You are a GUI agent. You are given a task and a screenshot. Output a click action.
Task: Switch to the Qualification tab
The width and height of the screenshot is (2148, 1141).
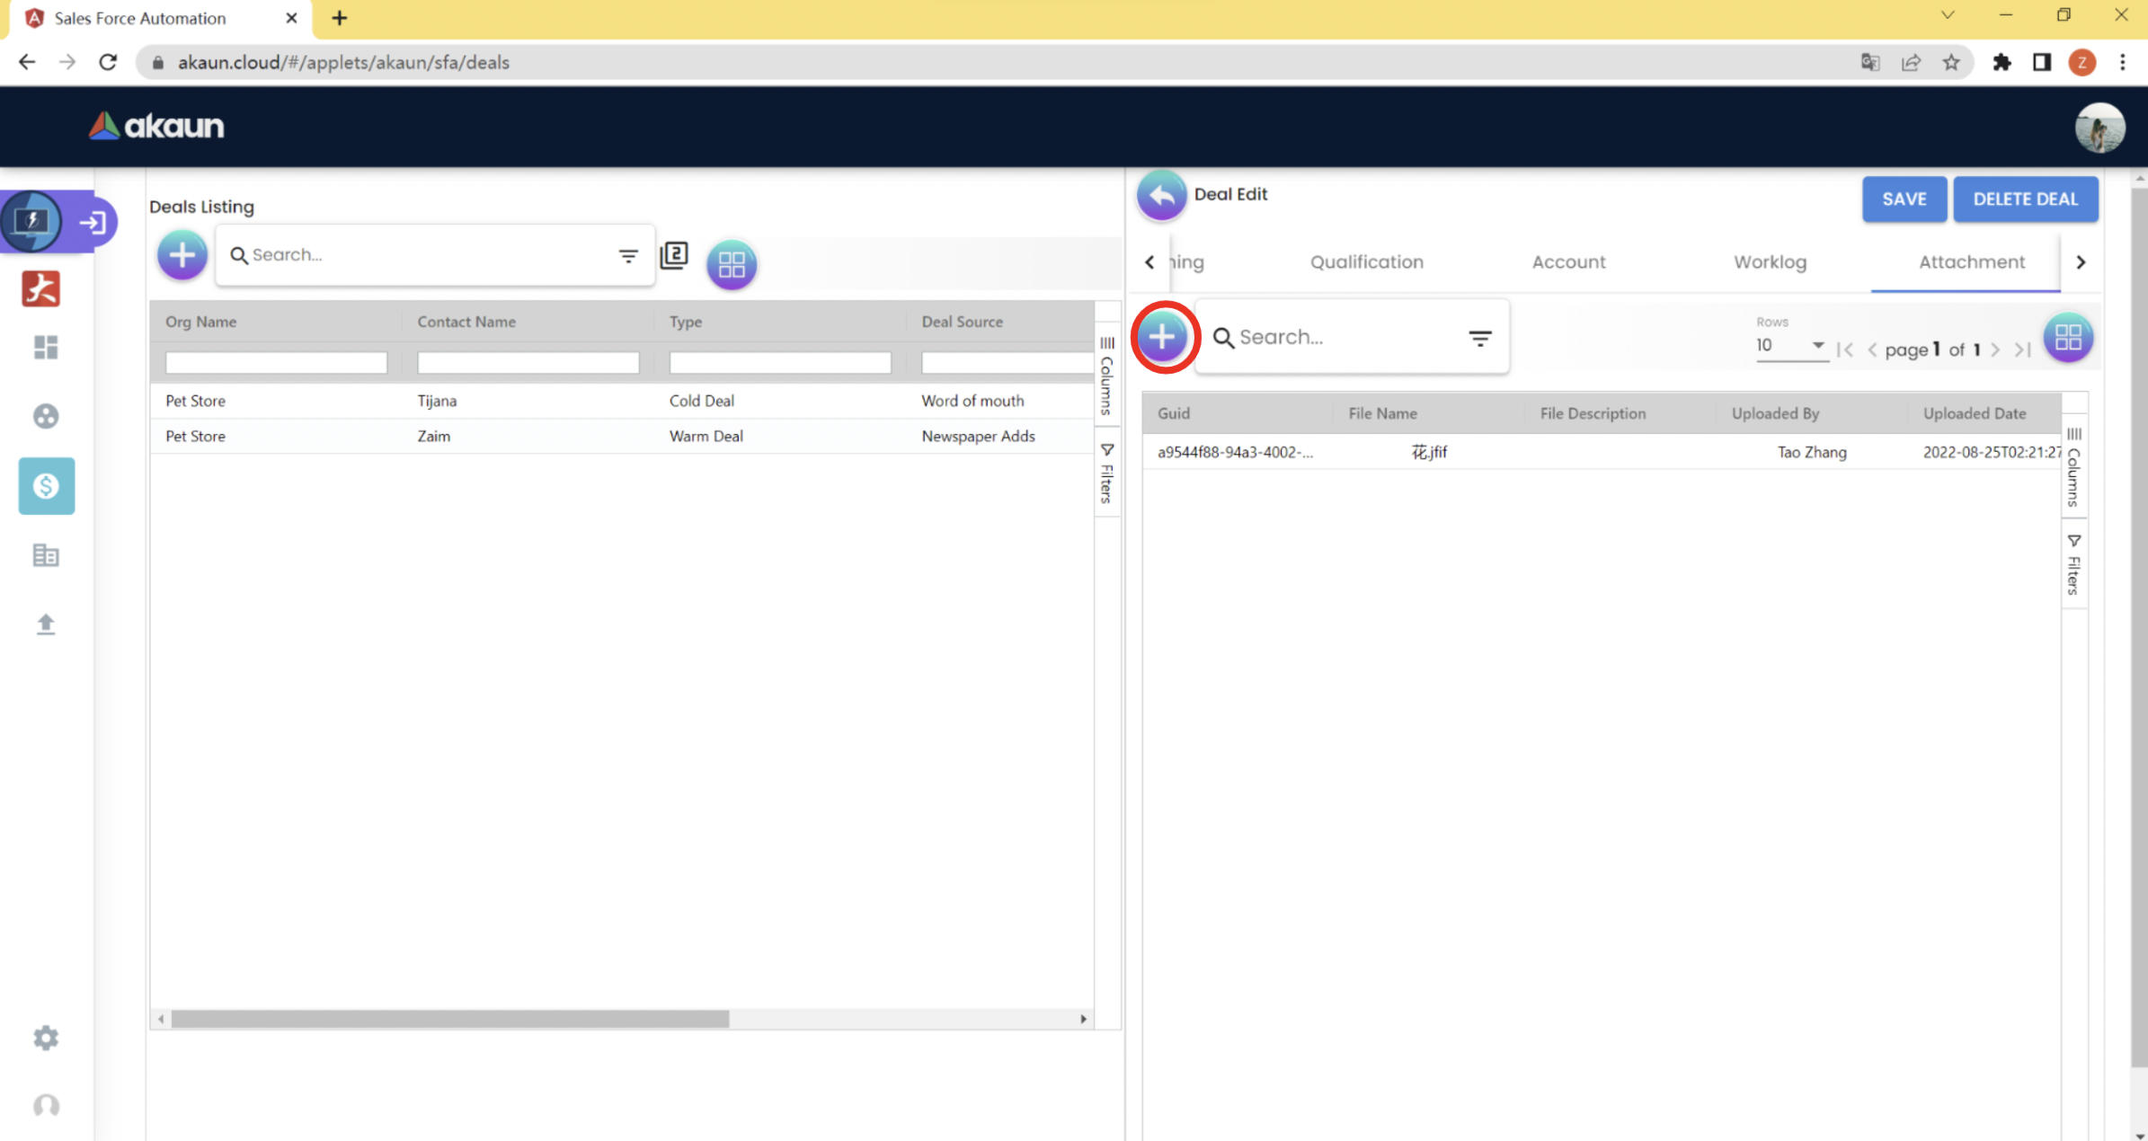[x=1366, y=261]
